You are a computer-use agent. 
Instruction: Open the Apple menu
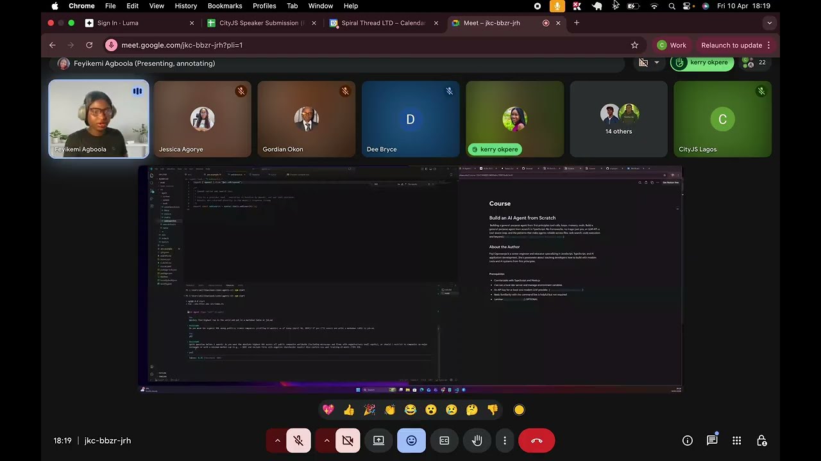click(55, 6)
